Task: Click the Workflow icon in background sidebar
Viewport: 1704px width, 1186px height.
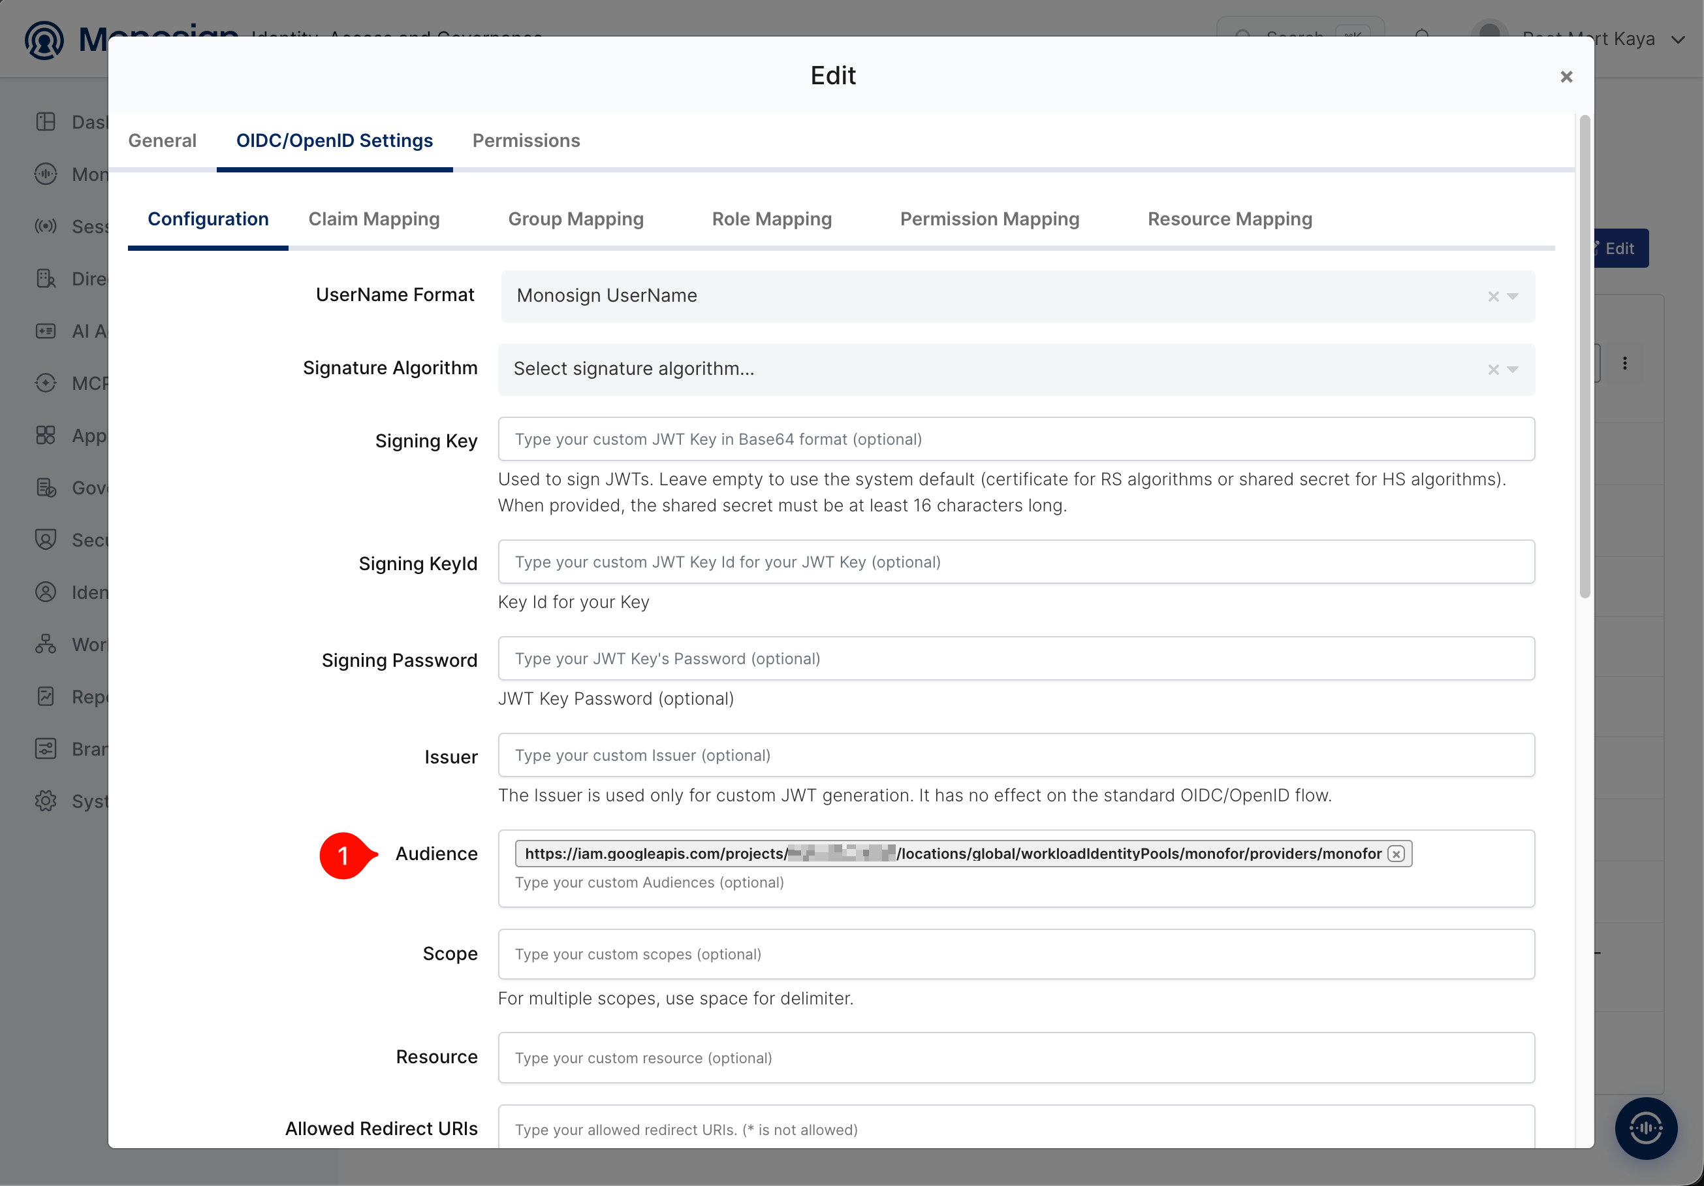Action: (x=46, y=644)
